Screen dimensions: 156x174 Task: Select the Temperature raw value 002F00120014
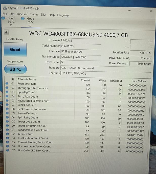[x=135, y=135]
